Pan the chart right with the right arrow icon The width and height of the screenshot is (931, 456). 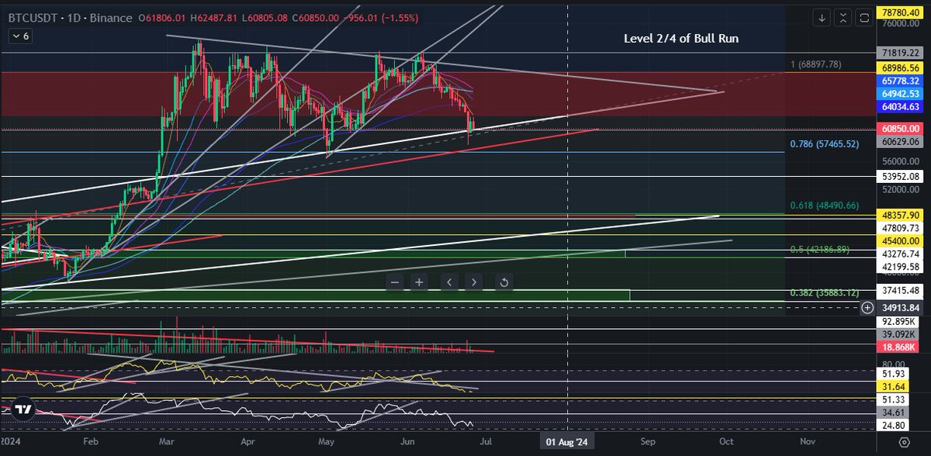pyautogui.click(x=474, y=282)
